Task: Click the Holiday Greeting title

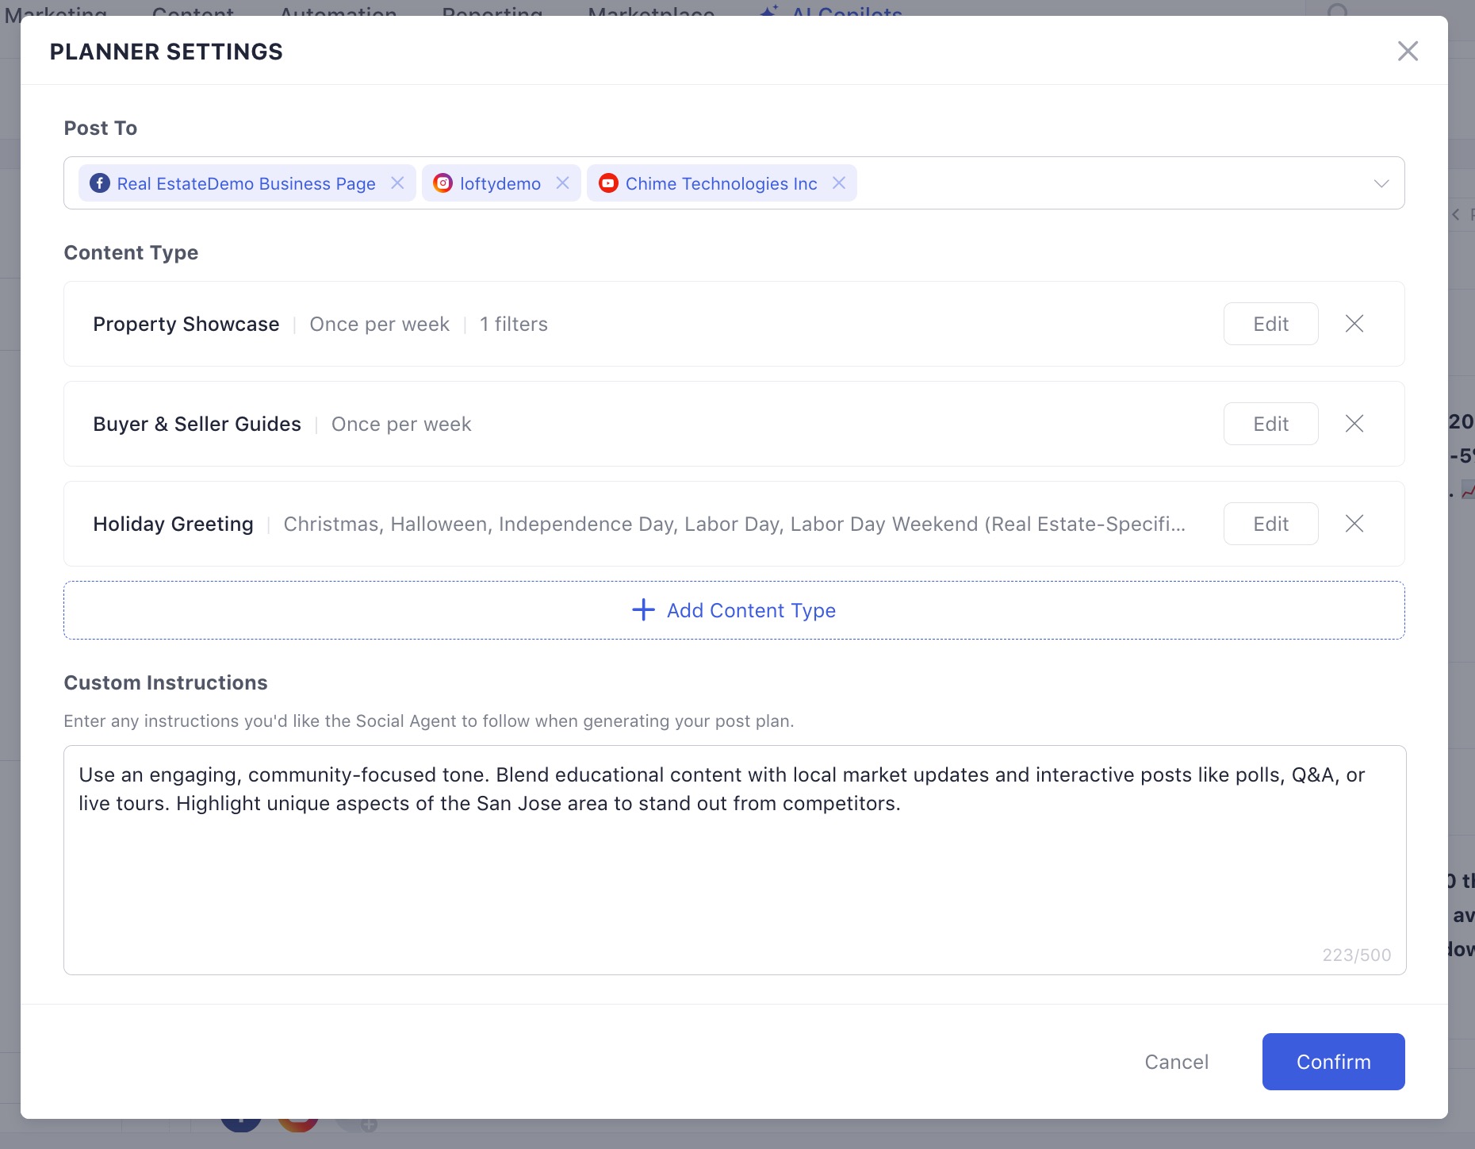Action: (173, 524)
